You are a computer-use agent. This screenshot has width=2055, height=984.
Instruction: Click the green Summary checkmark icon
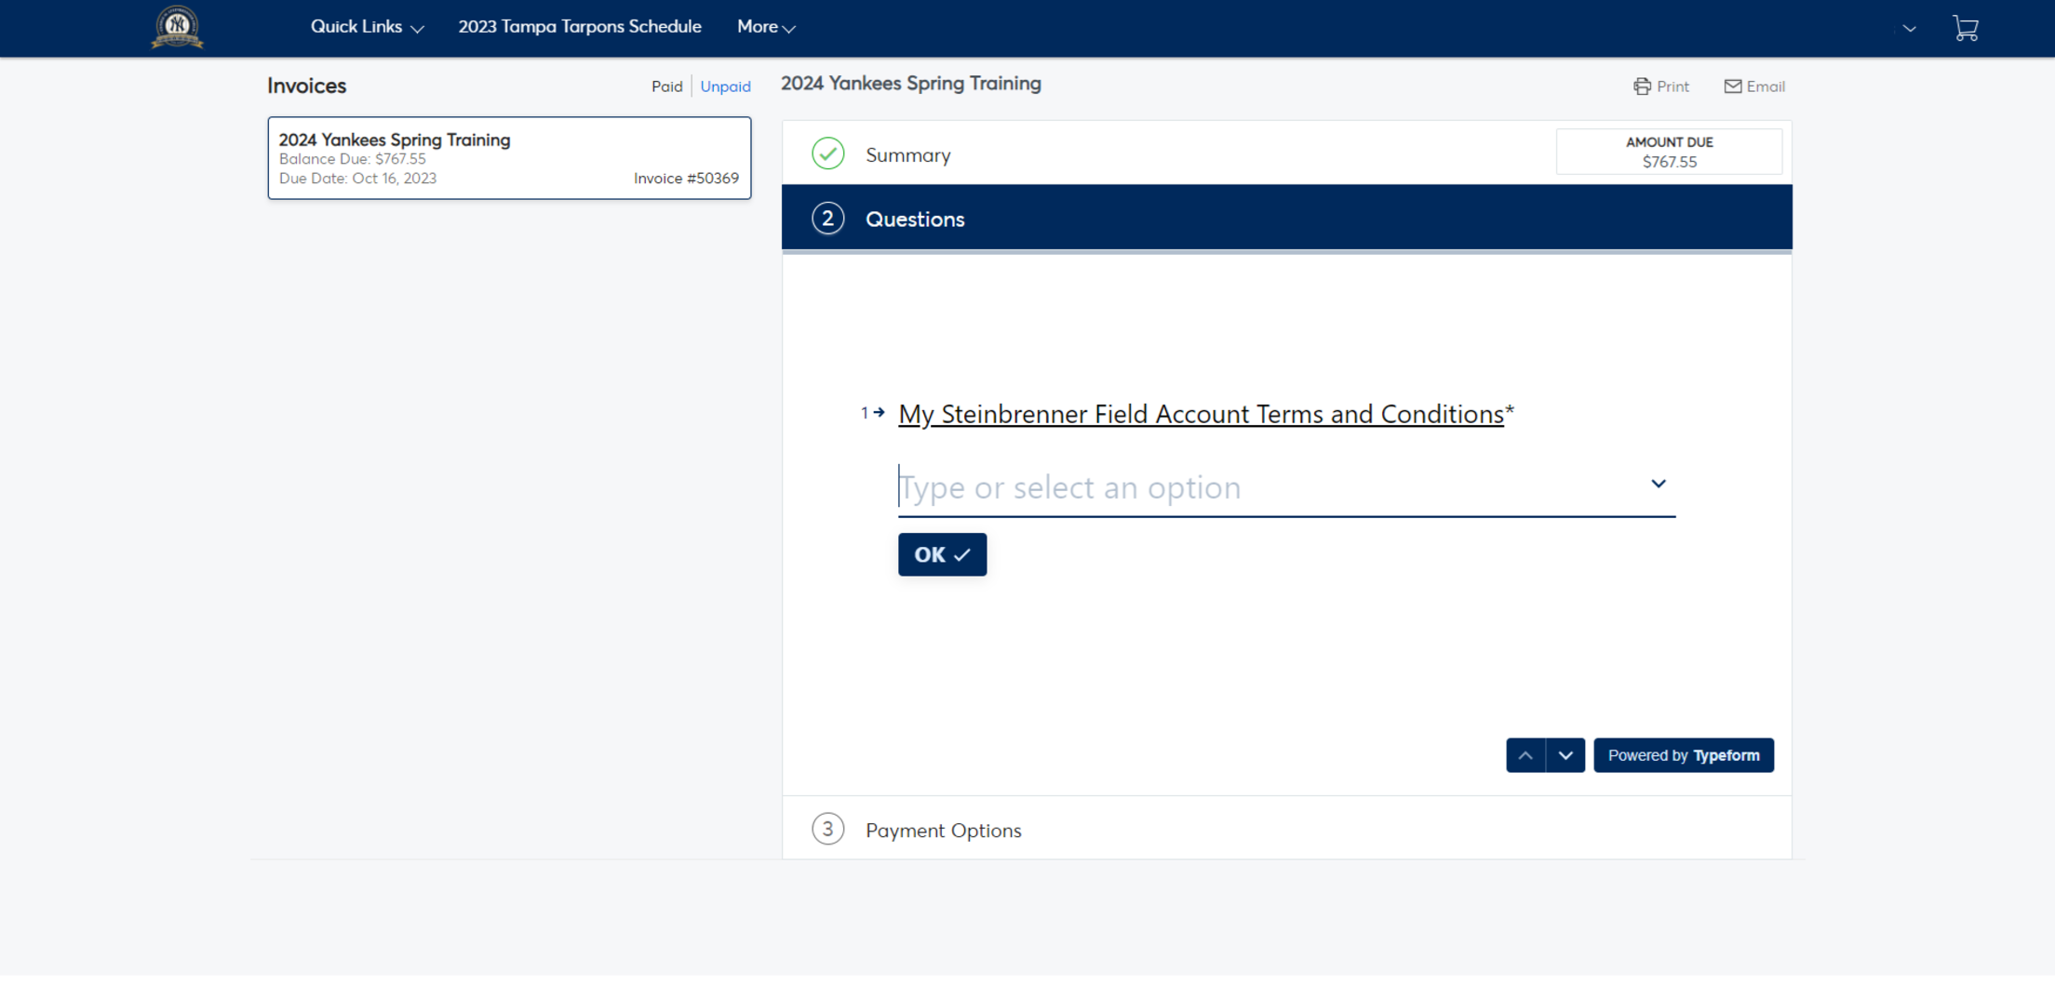click(x=827, y=153)
